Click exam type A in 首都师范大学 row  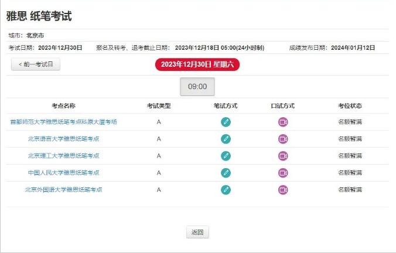(x=159, y=122)
